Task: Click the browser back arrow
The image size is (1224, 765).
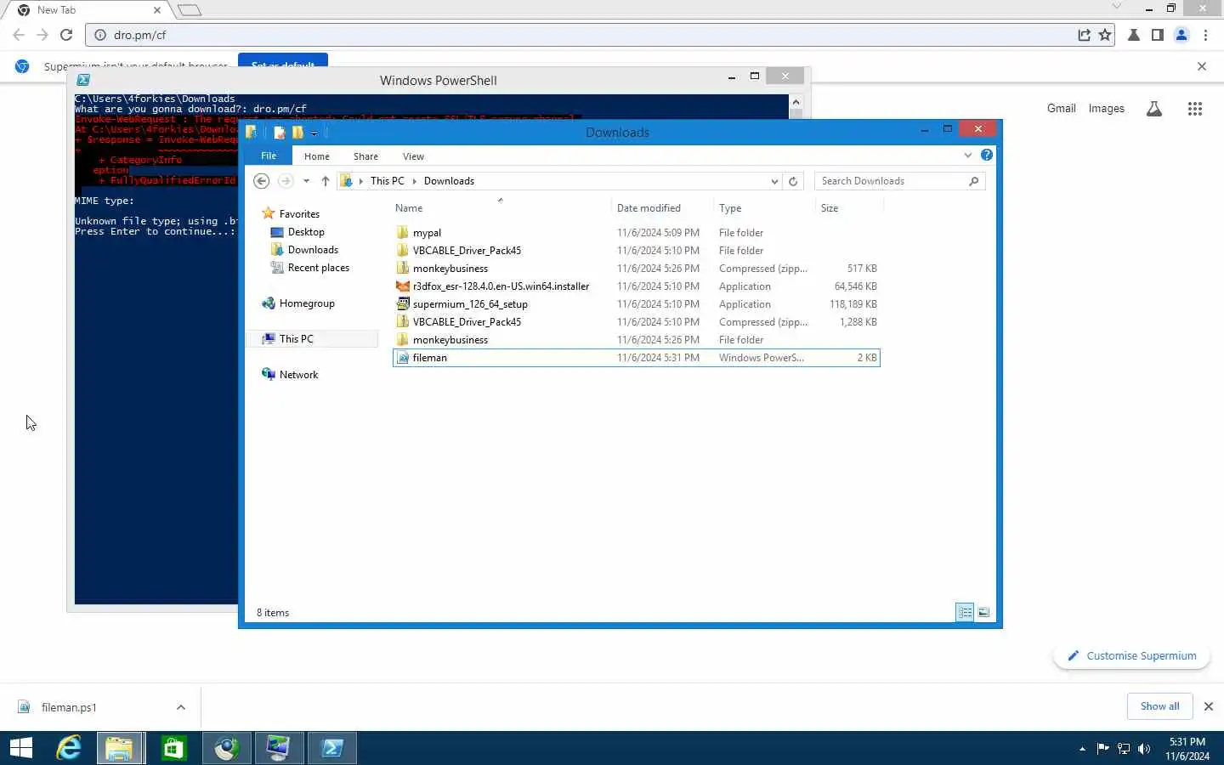Action: click(x=19, y=35)
